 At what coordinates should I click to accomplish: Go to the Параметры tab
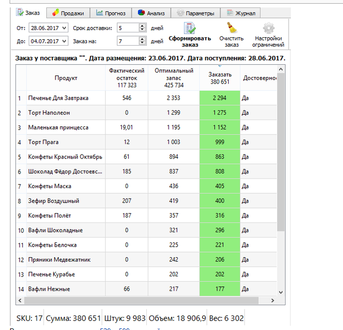point(196,13)
